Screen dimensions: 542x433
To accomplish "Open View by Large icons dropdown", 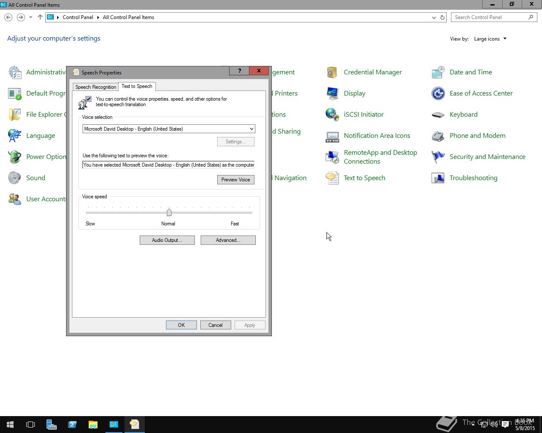I will (490, 39).
